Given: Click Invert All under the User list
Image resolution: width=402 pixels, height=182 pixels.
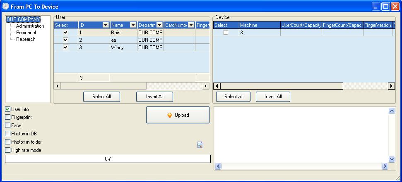Looking at the screenshot, I should (154, 97).
